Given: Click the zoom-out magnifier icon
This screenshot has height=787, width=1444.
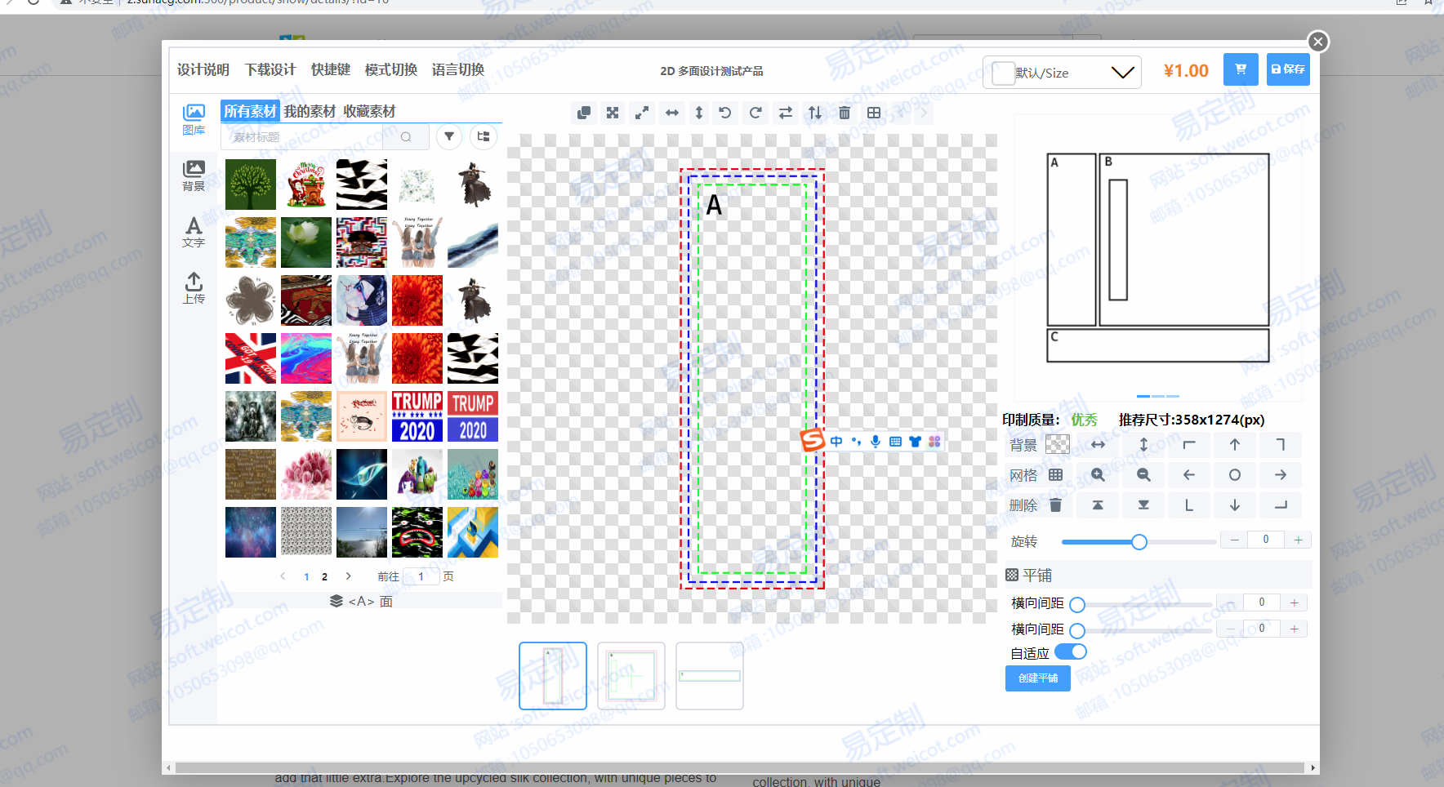Looking at the screenshot, I should click(1143, 475).
